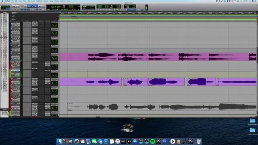This screenshot has width=258, height=145.
Task: Open Safari from the Dock
Action: [x=106, y=141]
